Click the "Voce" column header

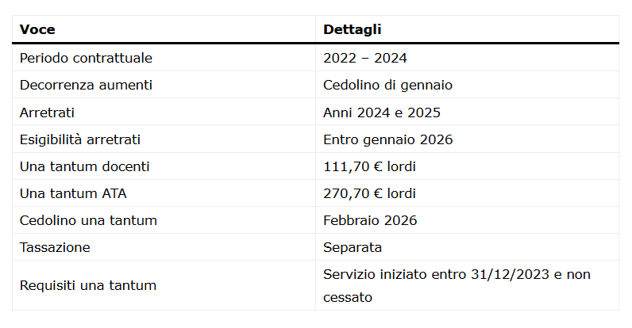37,30
